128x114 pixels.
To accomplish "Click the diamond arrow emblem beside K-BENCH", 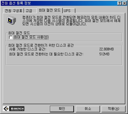I will pyautogui.click(x=6, y=109).
